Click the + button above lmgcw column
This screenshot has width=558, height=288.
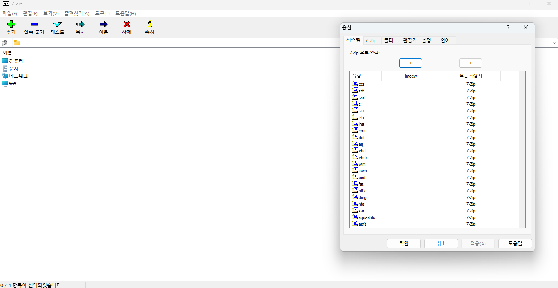coord(411,63)
